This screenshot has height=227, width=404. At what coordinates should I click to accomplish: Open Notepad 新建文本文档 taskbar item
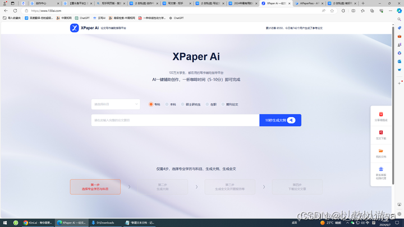pyautogui.click(x=140, y=223)
